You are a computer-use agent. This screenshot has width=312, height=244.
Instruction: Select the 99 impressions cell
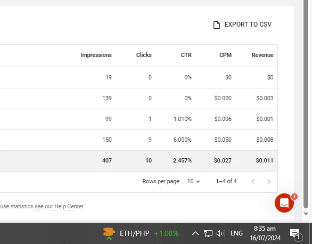pos(109,119)
